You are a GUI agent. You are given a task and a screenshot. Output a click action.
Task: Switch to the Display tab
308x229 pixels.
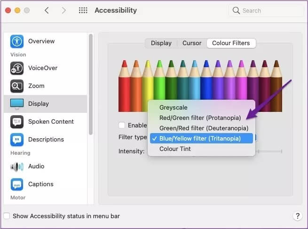point(161,43)
